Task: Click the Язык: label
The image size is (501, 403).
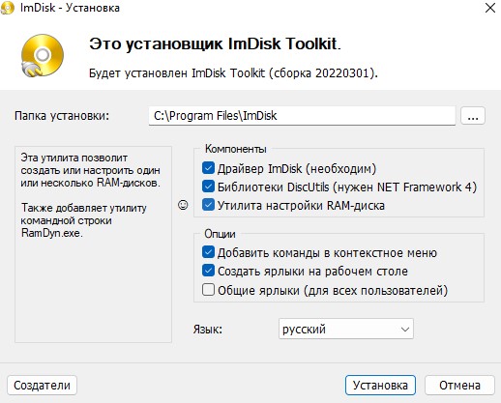Action: (208, 330)
